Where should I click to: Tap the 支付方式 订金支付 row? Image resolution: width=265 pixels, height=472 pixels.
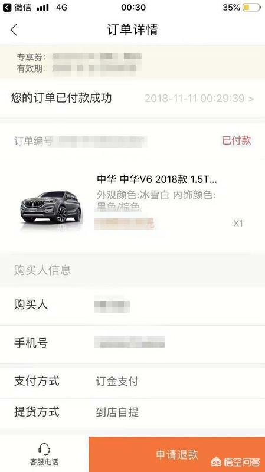click(132, 381)
